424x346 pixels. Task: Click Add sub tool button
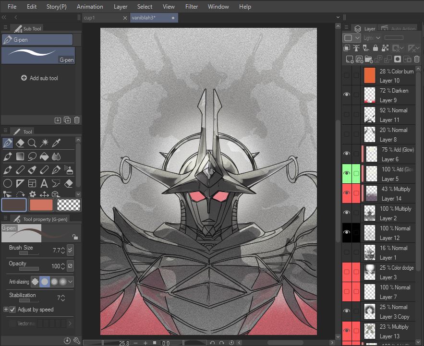39,78
